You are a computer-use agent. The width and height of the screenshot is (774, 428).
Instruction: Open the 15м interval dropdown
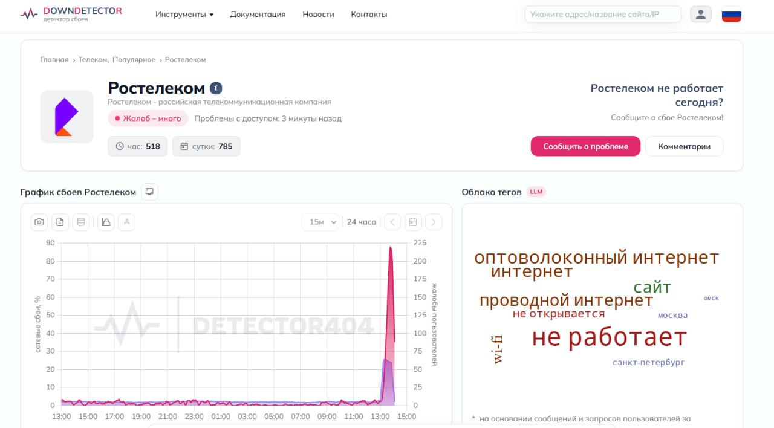click(x=320, y=222)
